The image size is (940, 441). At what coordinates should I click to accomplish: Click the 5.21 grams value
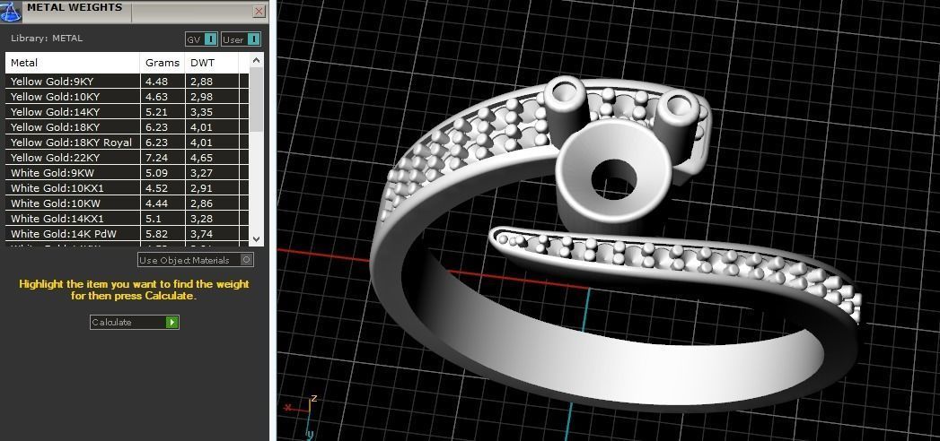click(156, 112)
